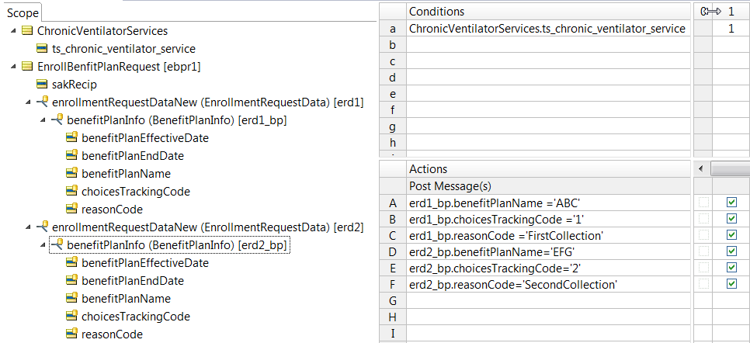This screenshot has width=750, height=343.
Task: Click the ChronicVentilatorServices entity icon
Action: (27, 31)
